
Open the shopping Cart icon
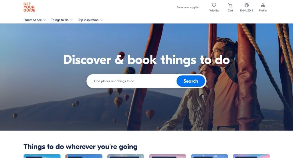coord(230,5)
